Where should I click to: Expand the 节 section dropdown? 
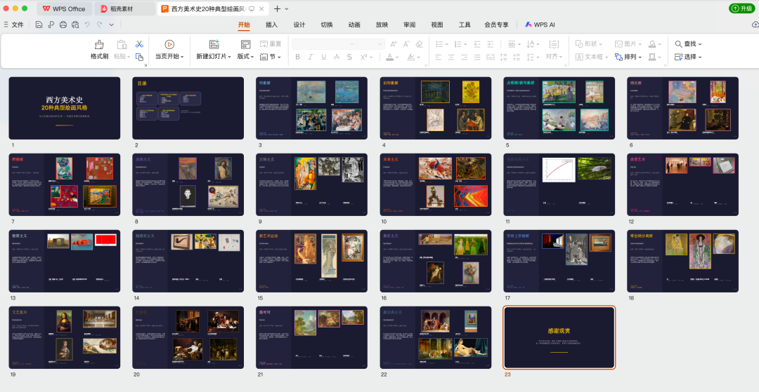271,57
